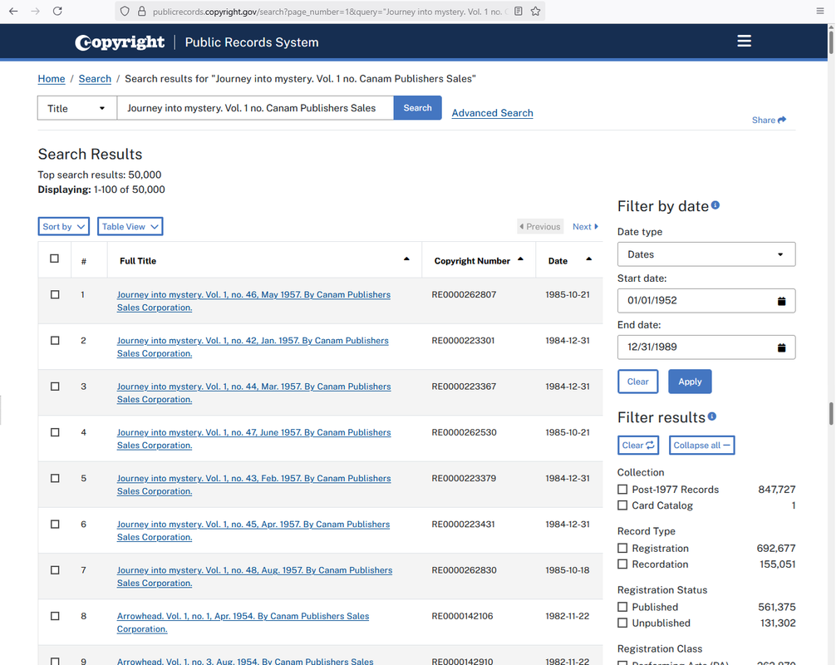Click the browser forward arrow

coord(35,11)
